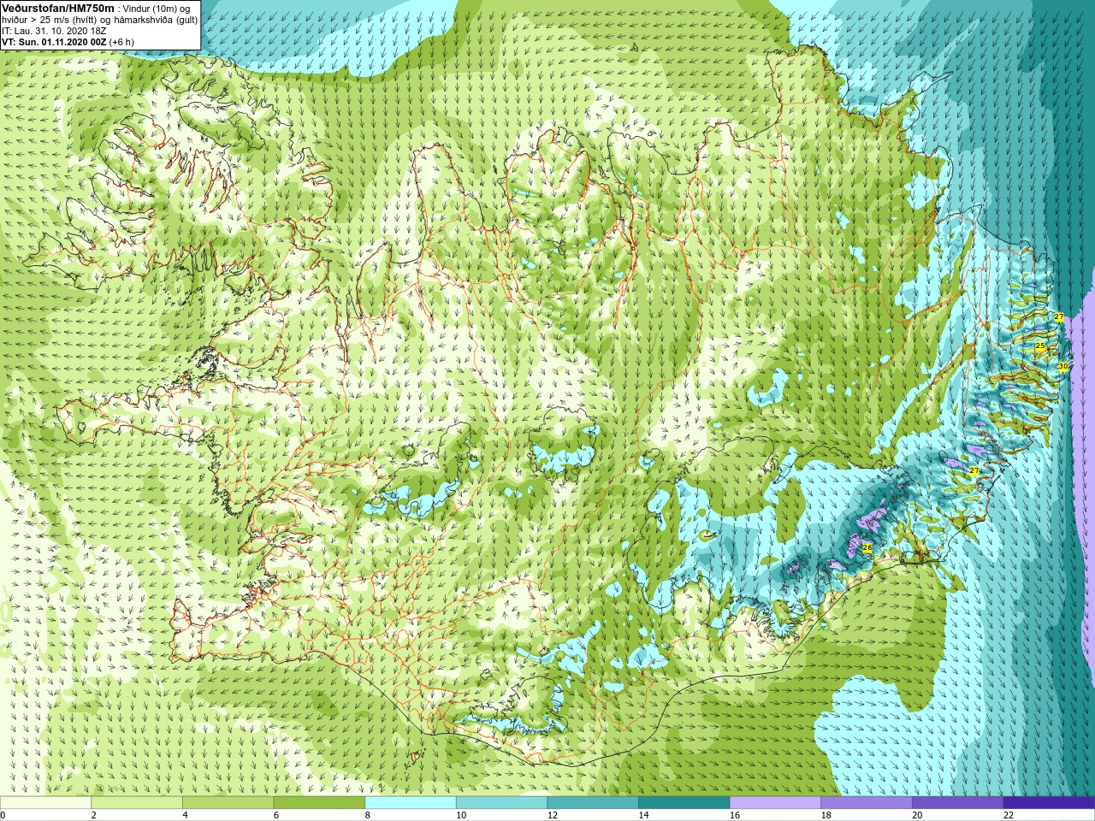Select the 8–10 m/s light cyan legend swatch
This screenshot has height=821, width=1095.
pyautogui.click(x=411, y=803)
